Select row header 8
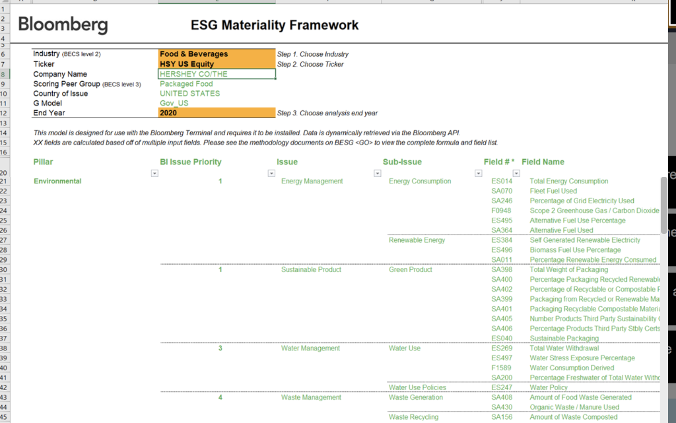Screen dimensions: 676x423 (5, 74)
